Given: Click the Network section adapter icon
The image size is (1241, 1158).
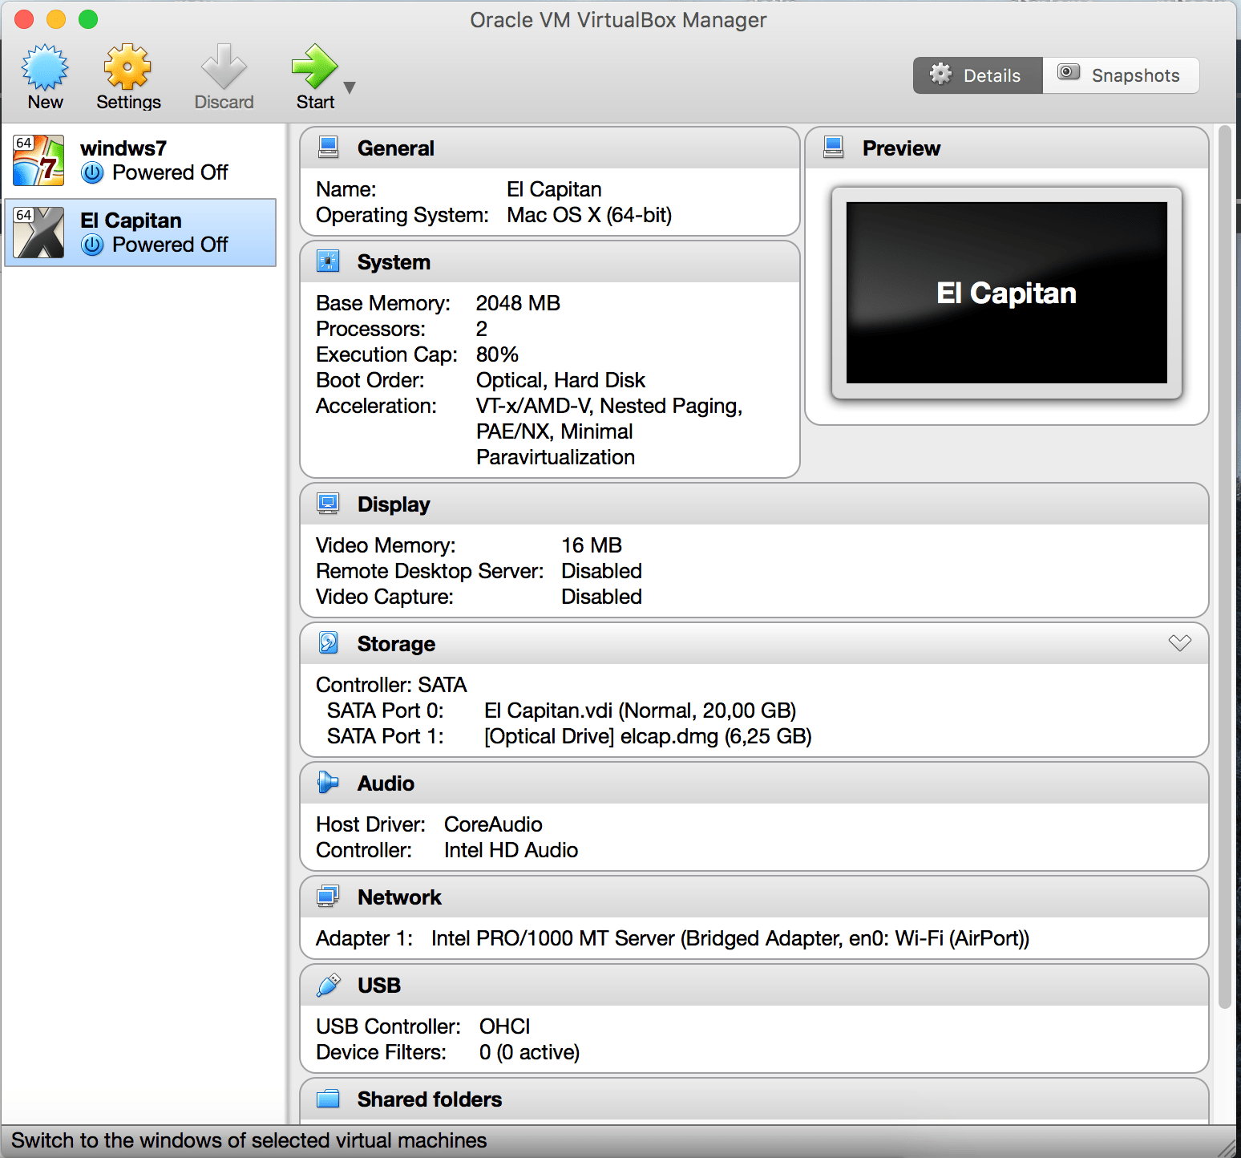Looking at the screenshot, I should pyautogui.click(x=329, y=896).
